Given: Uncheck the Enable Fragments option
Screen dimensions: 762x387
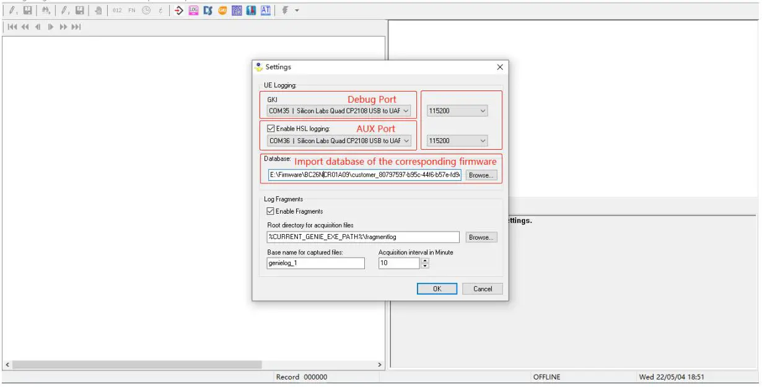Looking at the screenshot, I should pos(271,211).
